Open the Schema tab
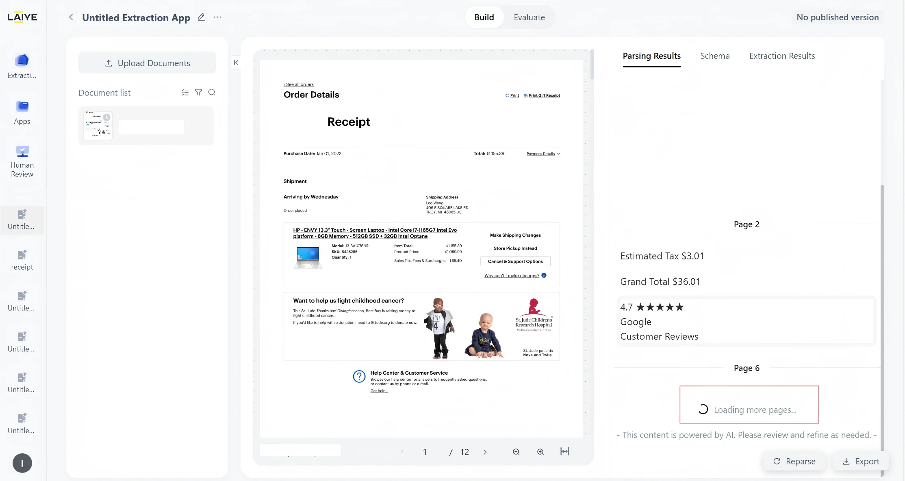905x481 pixels. point(715,56)
